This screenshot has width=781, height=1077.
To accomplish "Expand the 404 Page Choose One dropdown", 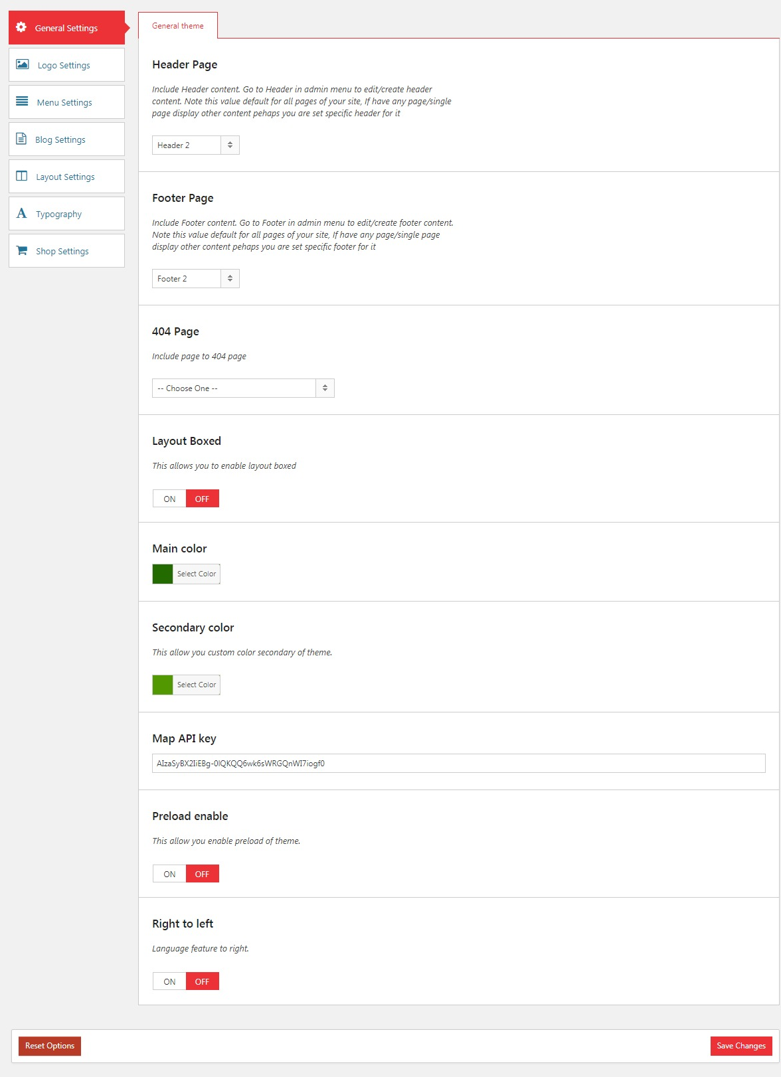I will tap(243, 388).
